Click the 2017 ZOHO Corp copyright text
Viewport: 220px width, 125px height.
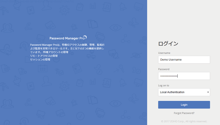tap(184, 121)
